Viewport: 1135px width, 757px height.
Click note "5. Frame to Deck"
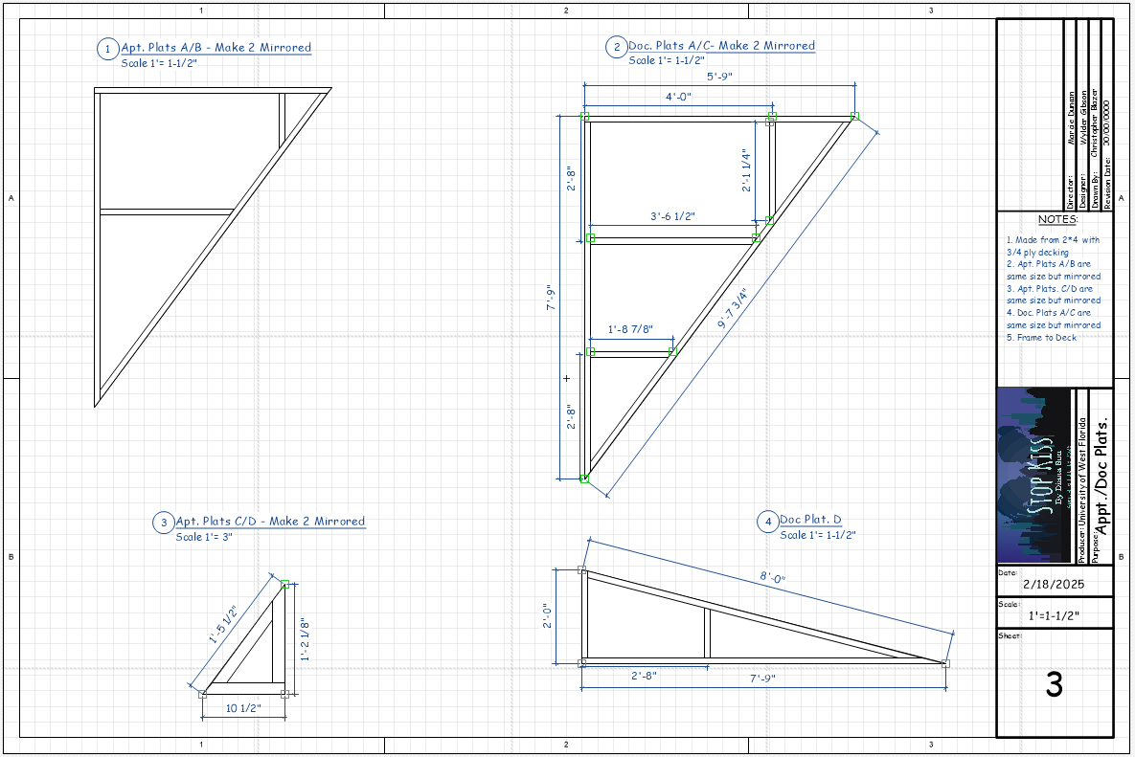[1042, 338]
